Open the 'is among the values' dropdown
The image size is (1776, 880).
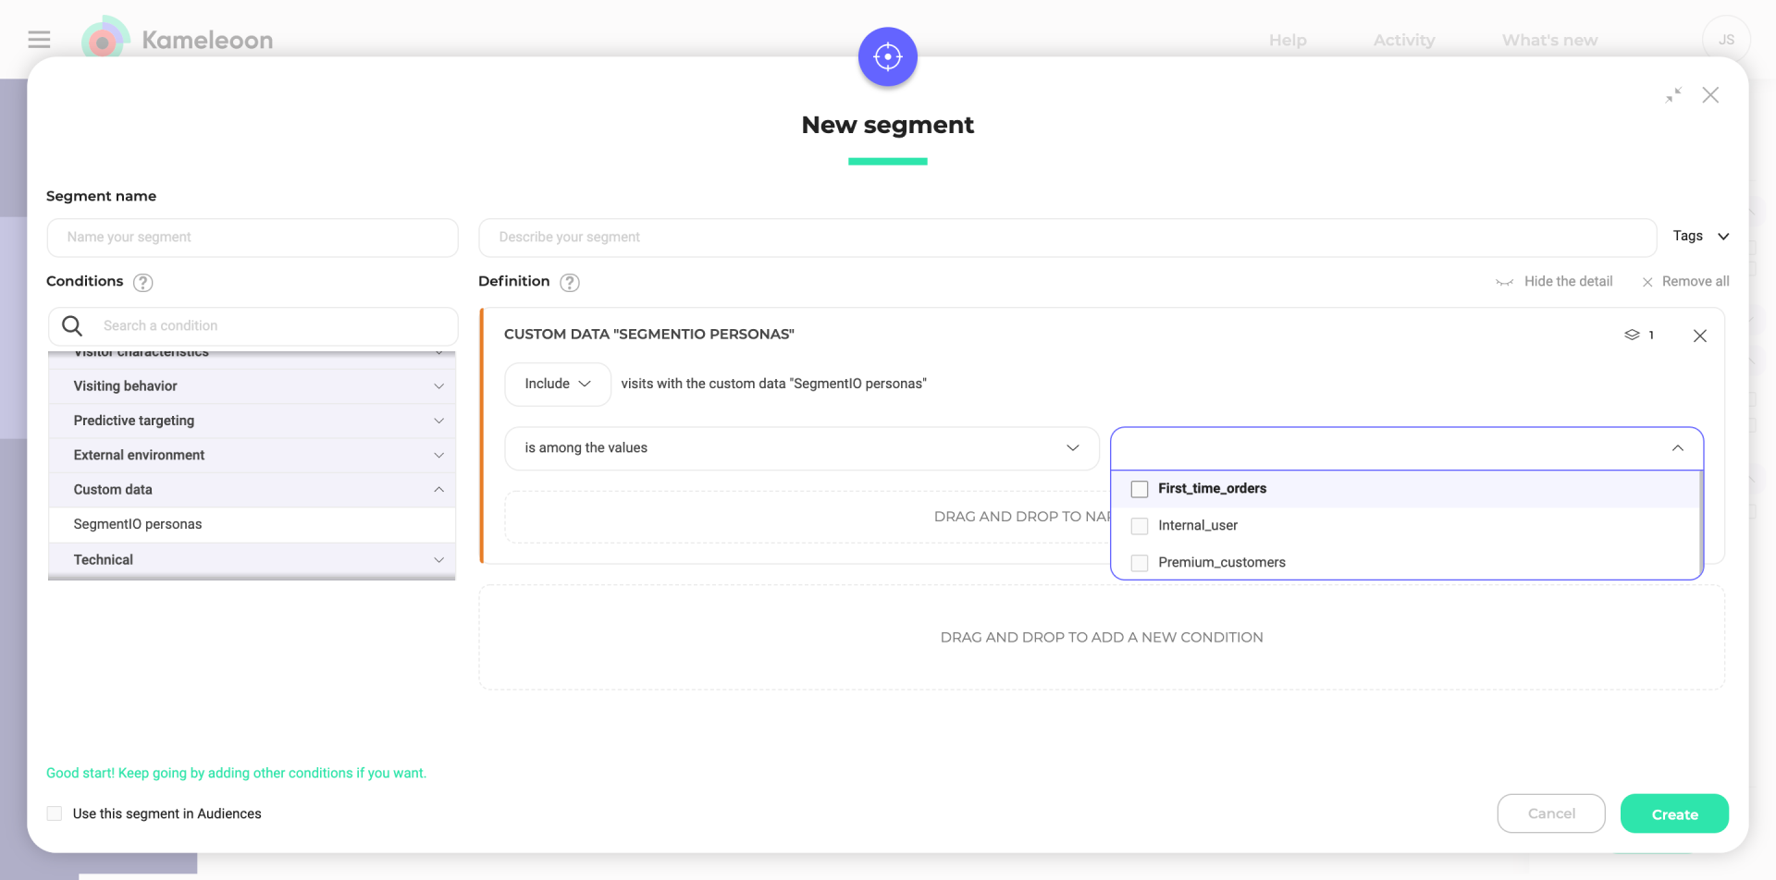[801, 448]
